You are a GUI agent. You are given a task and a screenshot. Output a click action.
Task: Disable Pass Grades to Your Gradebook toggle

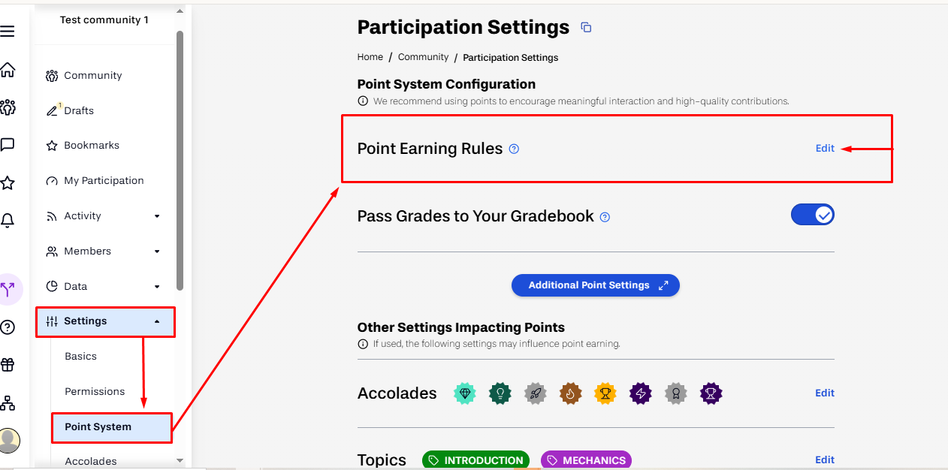(813, 215)
